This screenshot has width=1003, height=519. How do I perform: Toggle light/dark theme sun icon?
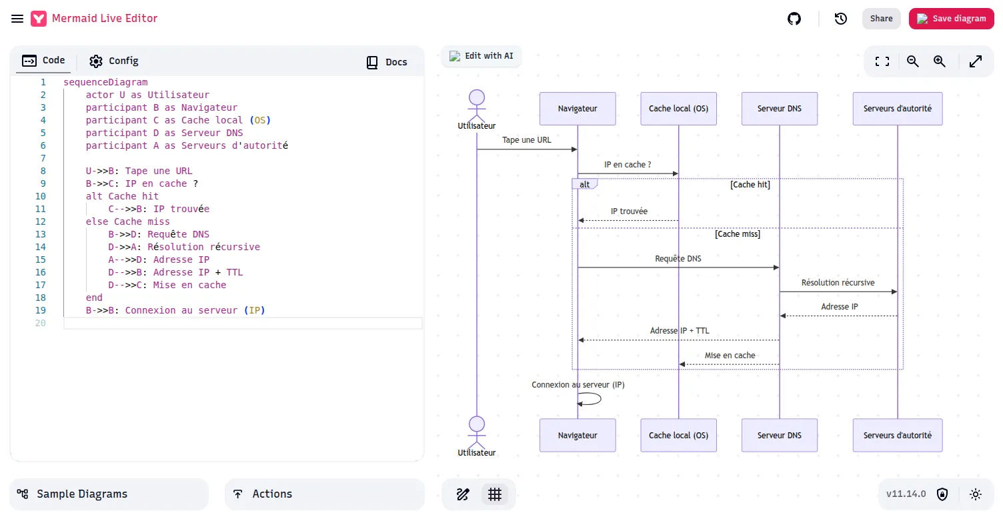[x=976, y=494]
